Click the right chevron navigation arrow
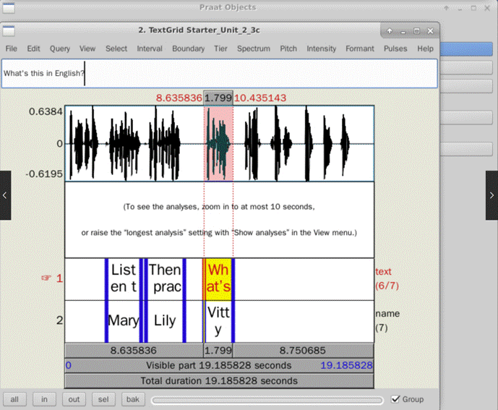 (491, 195)
